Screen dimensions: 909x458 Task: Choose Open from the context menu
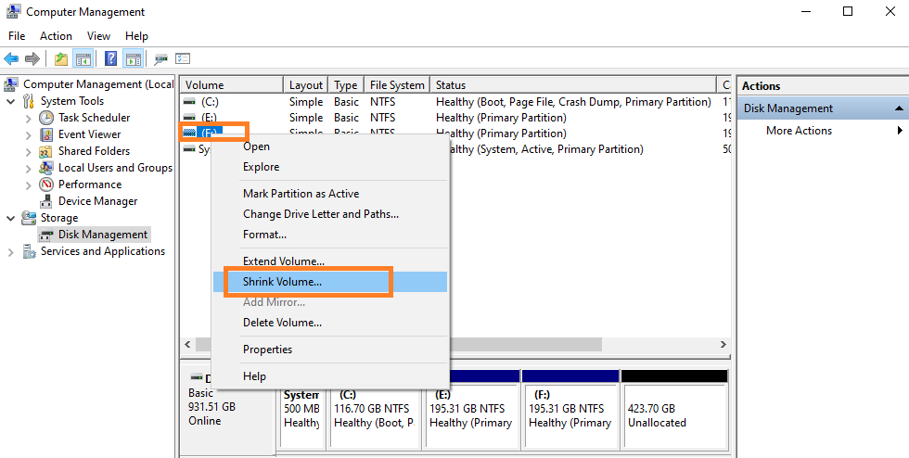point(330,146)
